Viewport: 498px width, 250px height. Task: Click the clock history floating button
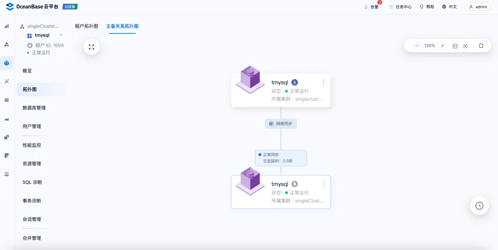pos(479,206)
